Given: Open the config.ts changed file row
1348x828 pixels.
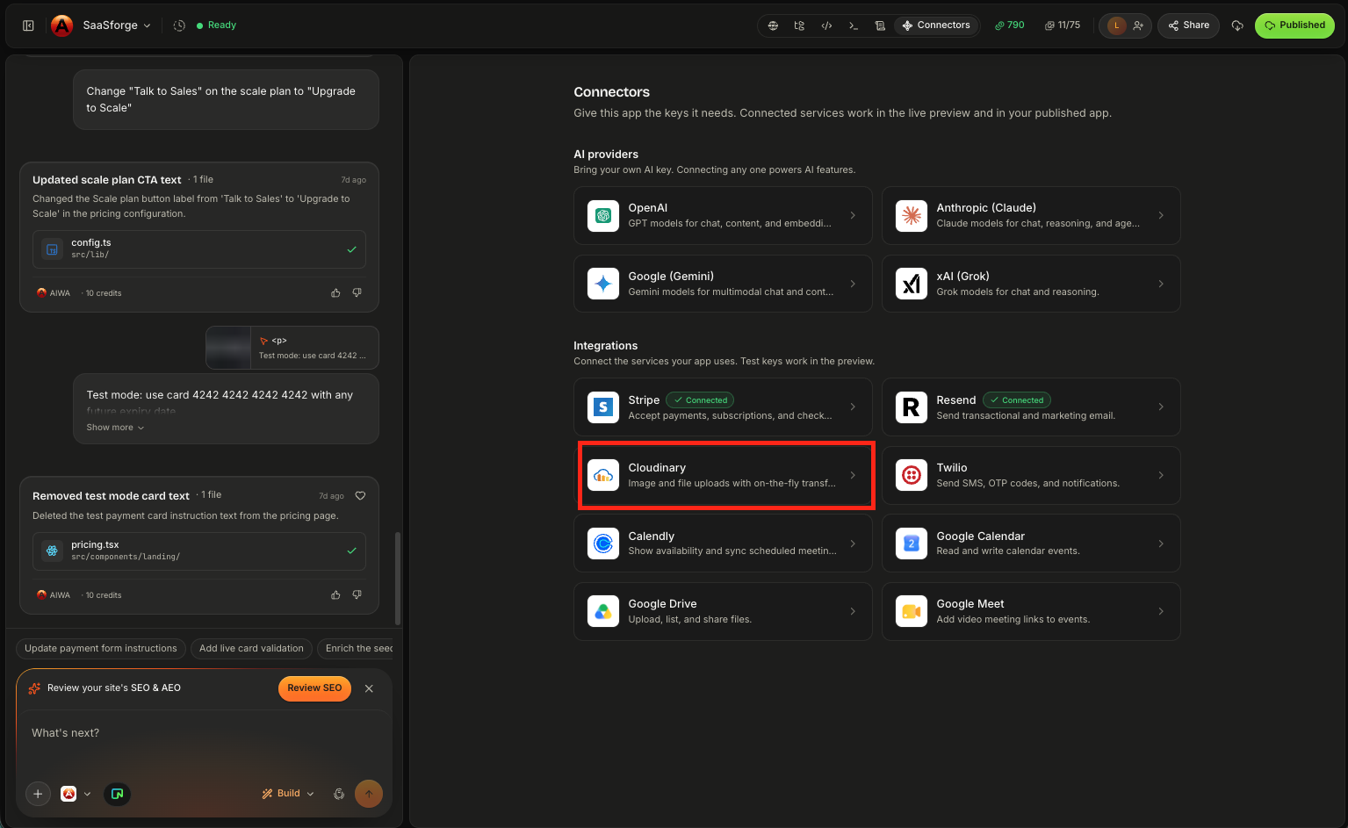Looking at the screenshot, I should 199,249.
